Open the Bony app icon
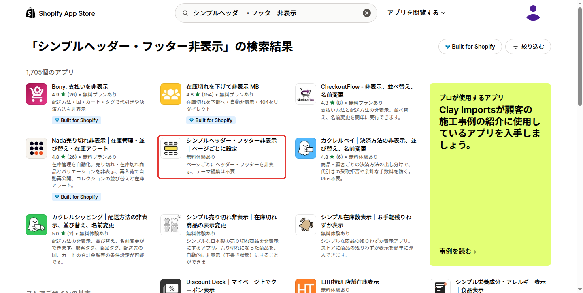The image size is (583, 293). [36, 94]
